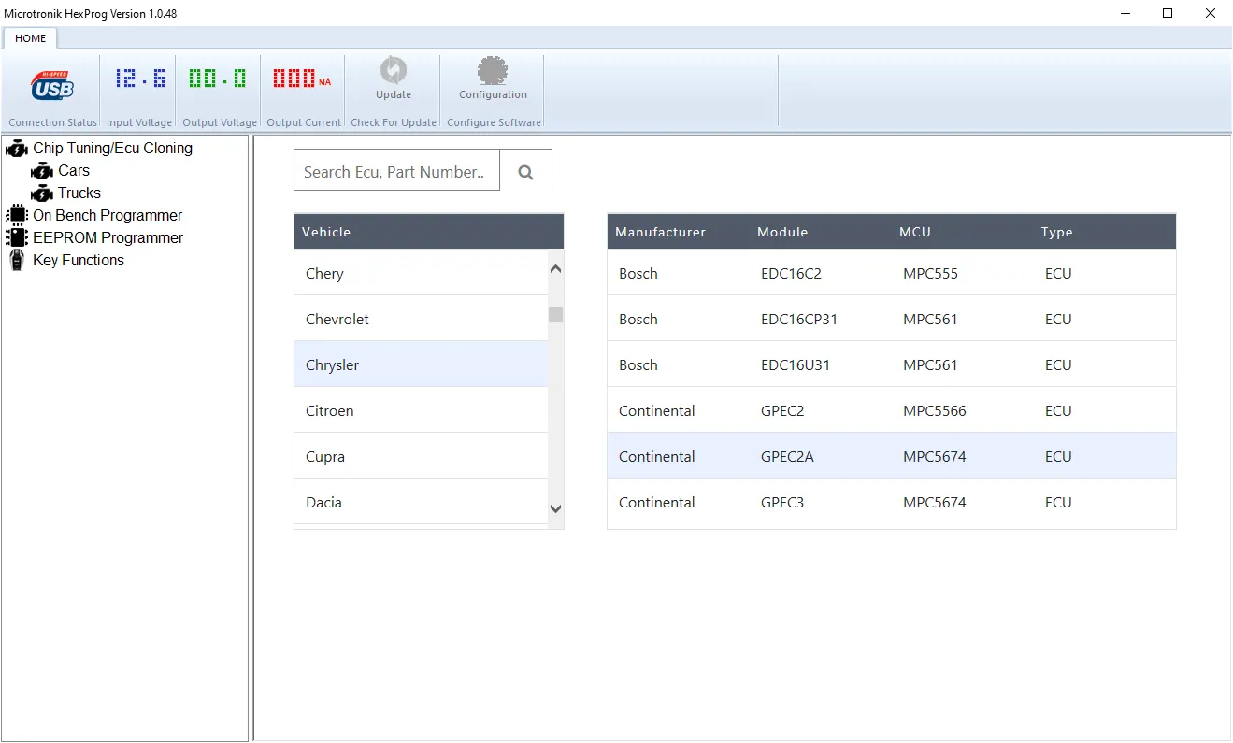Click the vehicle list scrollbar thumb

[x=556, y=314]
